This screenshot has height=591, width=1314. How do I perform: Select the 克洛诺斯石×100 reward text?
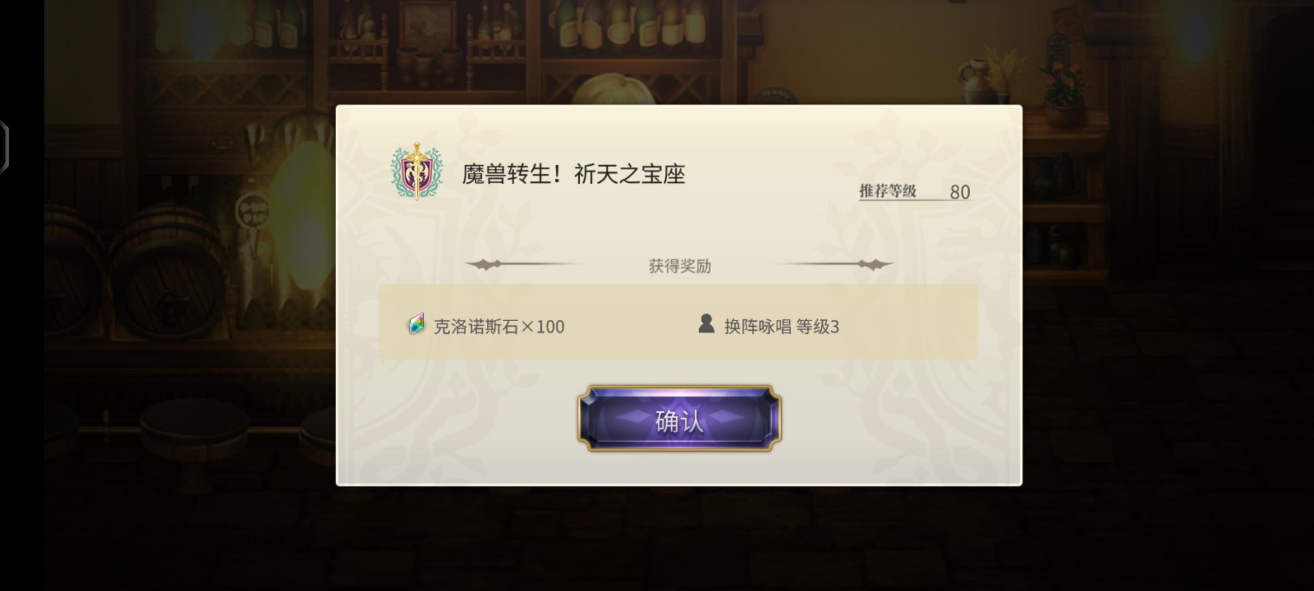(499, 327)
